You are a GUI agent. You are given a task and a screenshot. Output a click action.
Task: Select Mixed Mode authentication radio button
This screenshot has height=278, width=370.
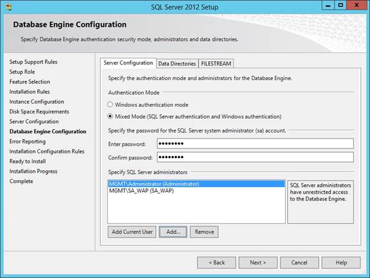click(110, 116)
